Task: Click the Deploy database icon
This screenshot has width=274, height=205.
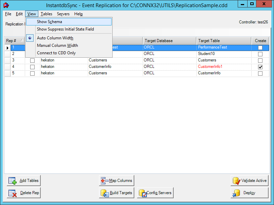Action: click(236, 193)
